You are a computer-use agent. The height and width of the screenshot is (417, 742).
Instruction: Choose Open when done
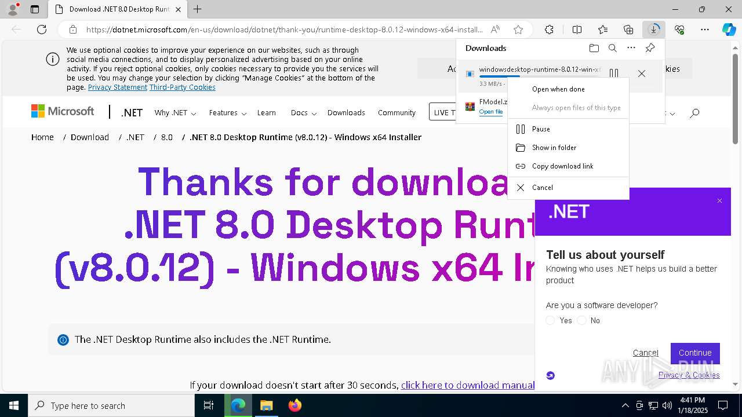tap(568, 89)
